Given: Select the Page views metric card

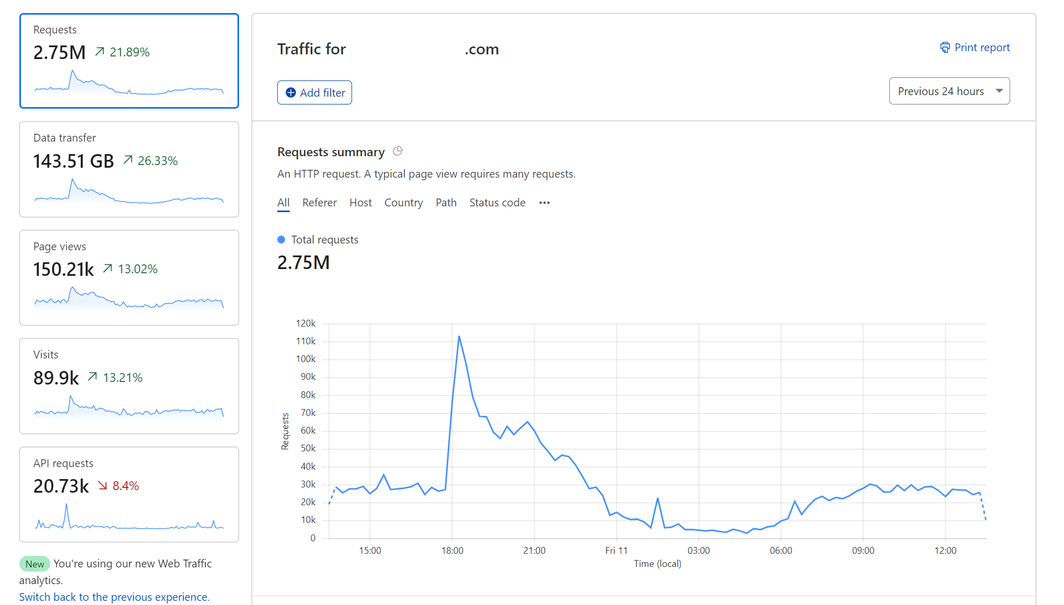Looking at the screenshot, I should [129, 277].
